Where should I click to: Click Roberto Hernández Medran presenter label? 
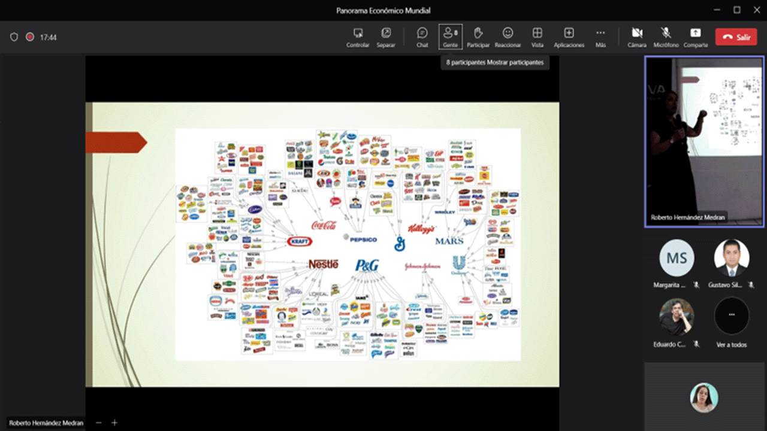pyautogui.click(x=46, y=423)
